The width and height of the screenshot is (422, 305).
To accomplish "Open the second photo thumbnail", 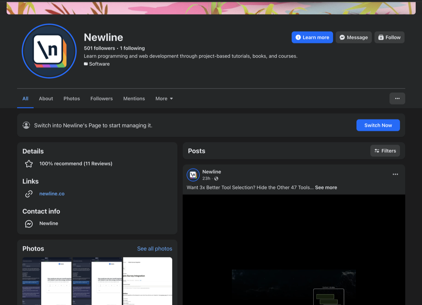I will (x=97, y=281).
